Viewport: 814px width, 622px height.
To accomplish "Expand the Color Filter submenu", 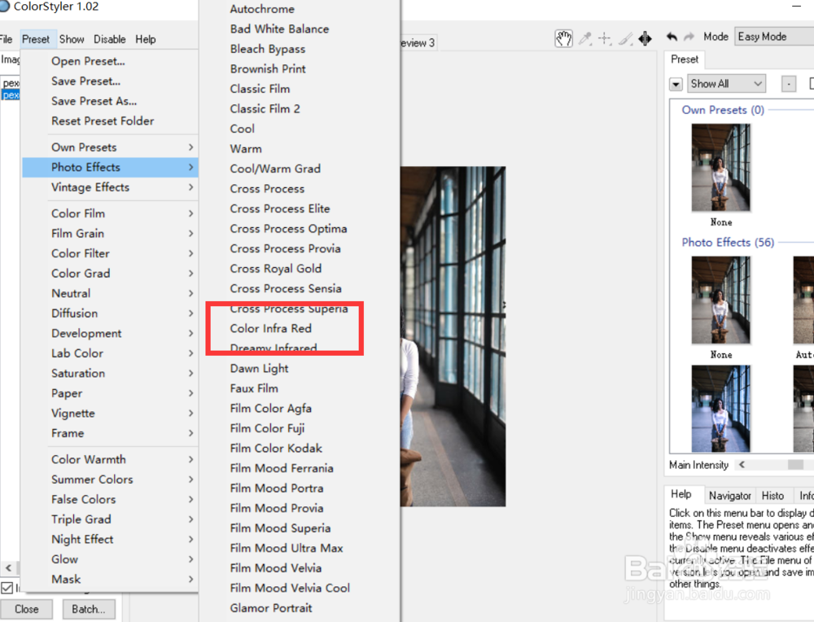I will pos(110,253).
